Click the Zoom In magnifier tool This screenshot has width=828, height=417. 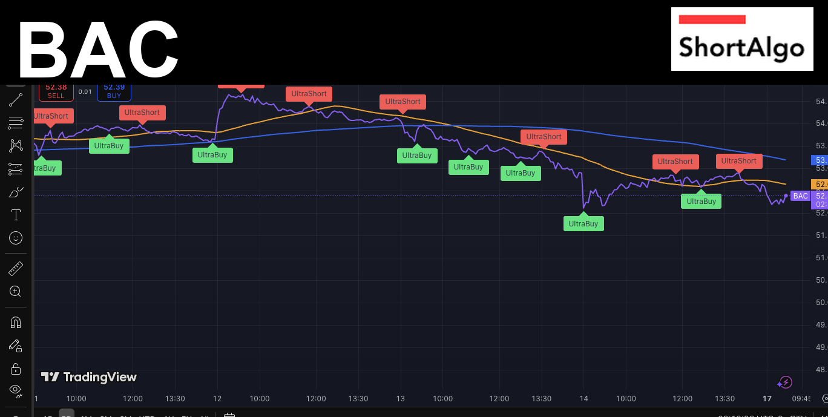click(x=16, y=291)
